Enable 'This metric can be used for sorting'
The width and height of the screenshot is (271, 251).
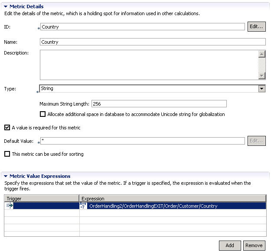(x=7, y=154)
